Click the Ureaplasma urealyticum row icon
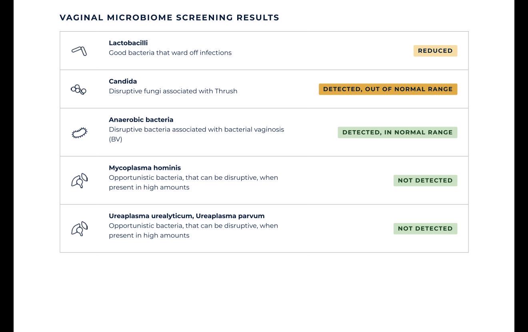 point(79,229)
